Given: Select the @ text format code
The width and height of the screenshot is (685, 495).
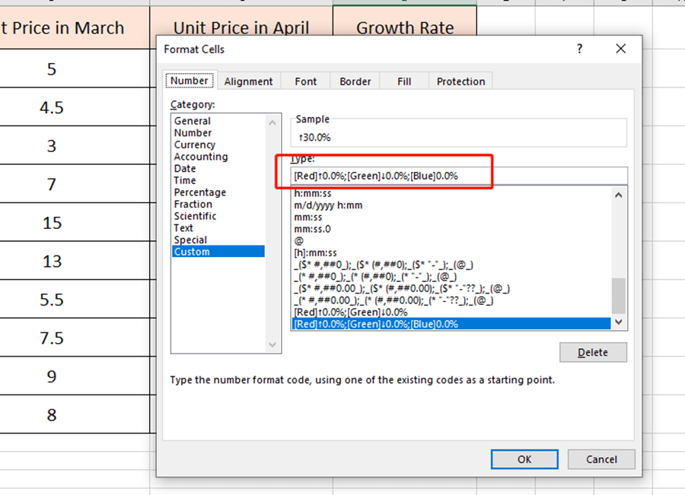Looking at the screenshot, I should [451, 240].
